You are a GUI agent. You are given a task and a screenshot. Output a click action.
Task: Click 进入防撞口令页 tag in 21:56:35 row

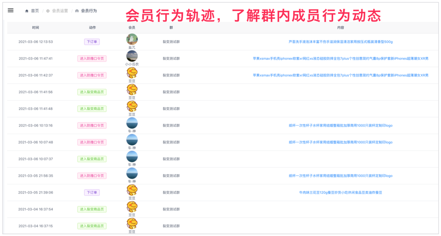point(92,176)
